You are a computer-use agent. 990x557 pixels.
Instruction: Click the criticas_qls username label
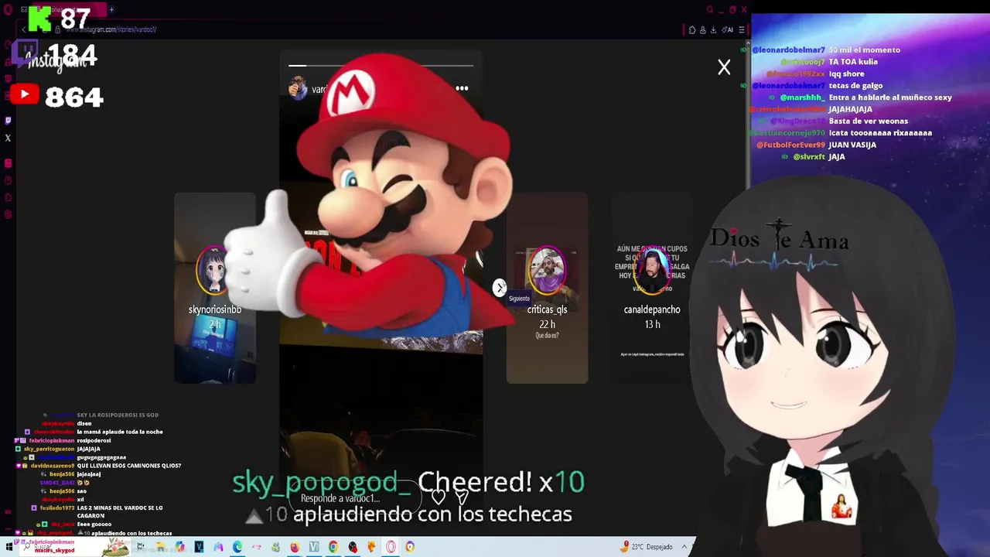point(547,309)
